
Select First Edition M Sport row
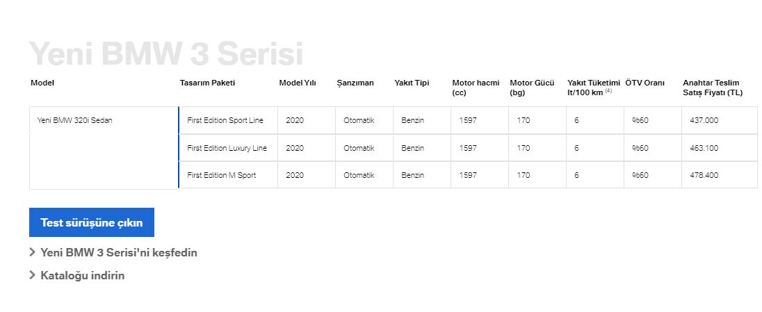click(x=468, y=175)
